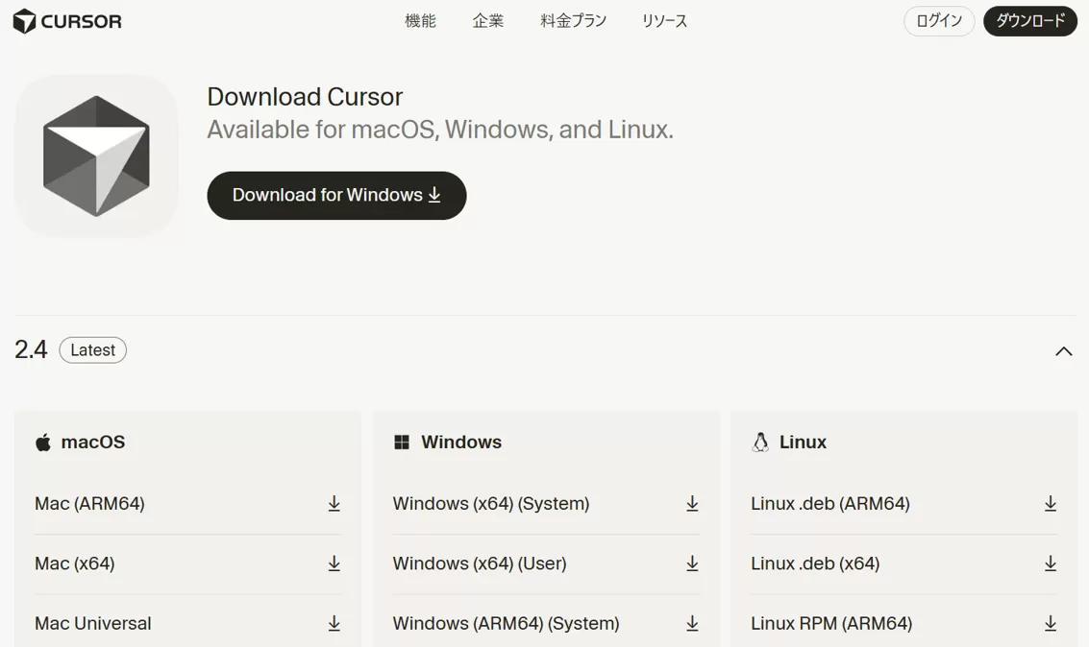Click the Latest version badge
This screenshot has width=1089, height=647.
[x=92, y=350]
